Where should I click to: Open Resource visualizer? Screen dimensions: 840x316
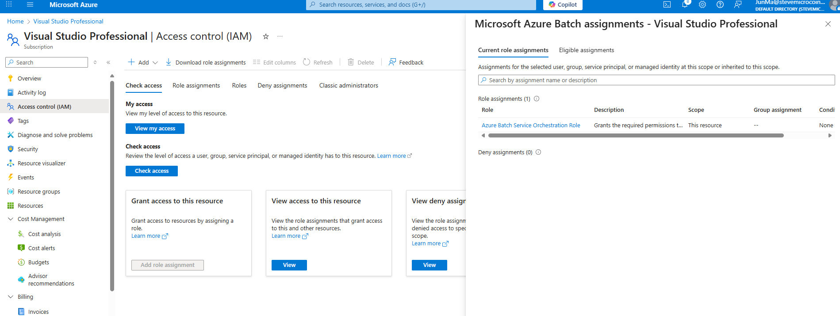41,163
